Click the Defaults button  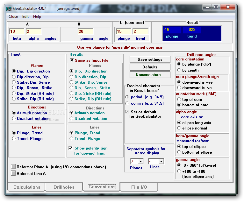click(x=150, y=67)
